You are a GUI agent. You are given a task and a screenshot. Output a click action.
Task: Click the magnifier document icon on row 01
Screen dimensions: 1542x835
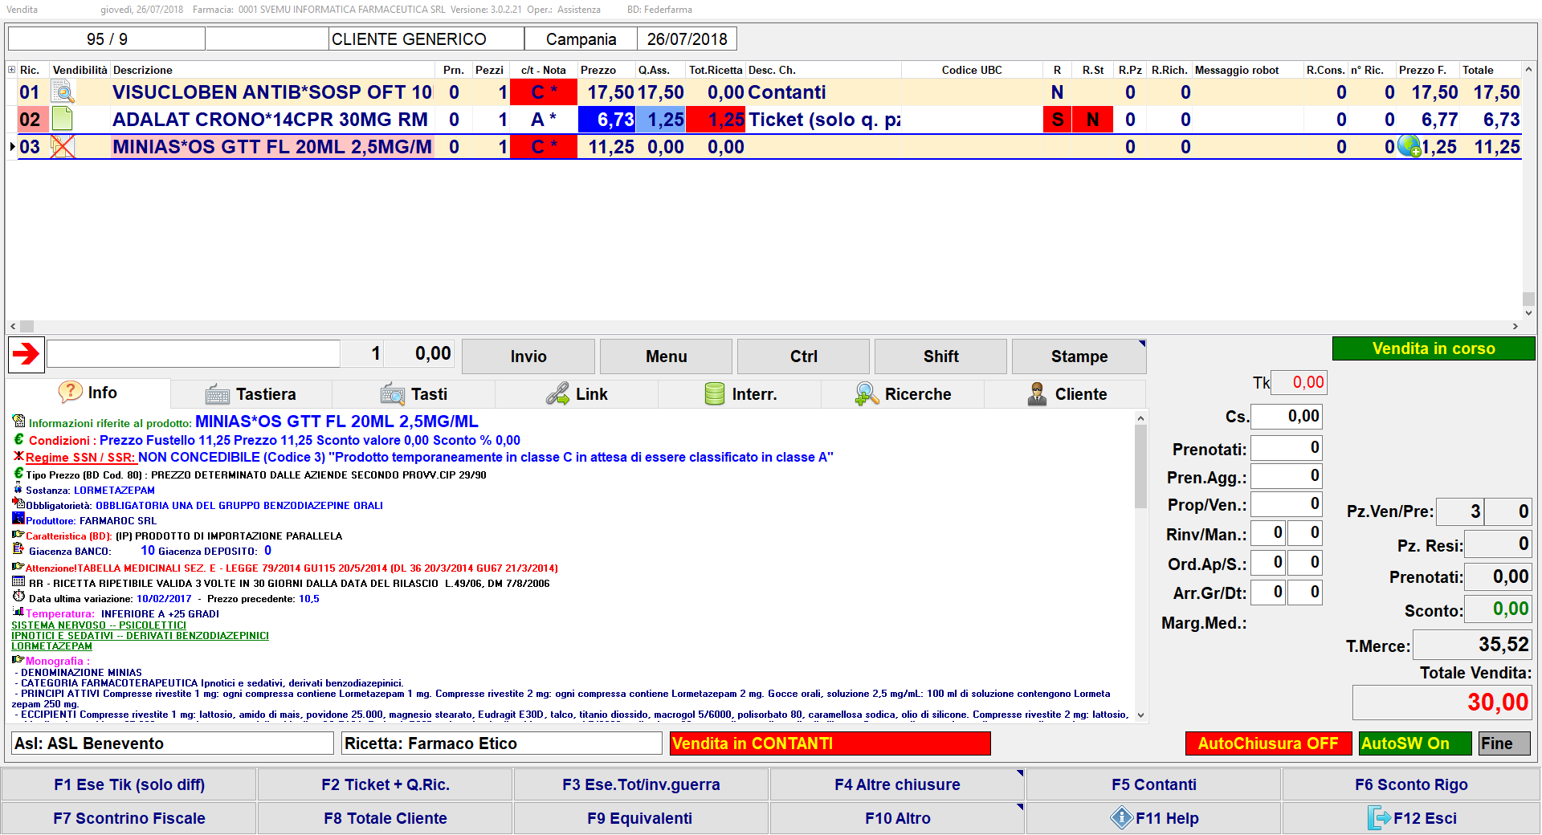point(63,92)
